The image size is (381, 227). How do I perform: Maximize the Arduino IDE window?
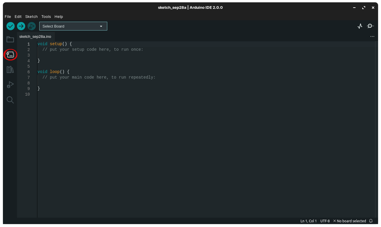364,8
